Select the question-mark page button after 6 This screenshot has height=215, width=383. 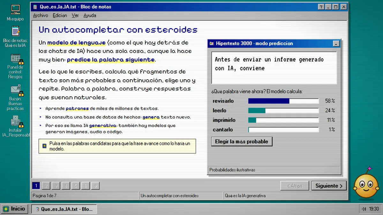coord(95,186)
